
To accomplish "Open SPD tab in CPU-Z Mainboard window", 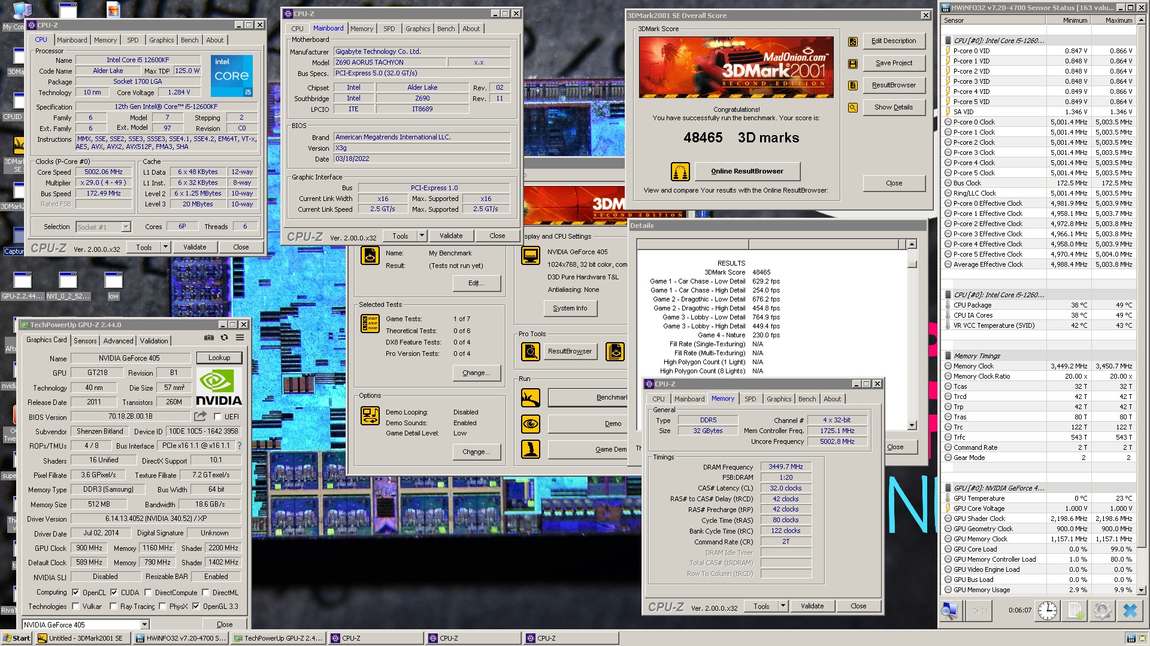I will 389,29.
